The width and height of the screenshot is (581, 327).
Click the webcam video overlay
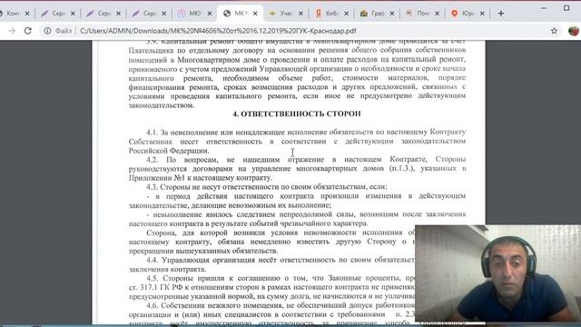[x=497, y=273]
